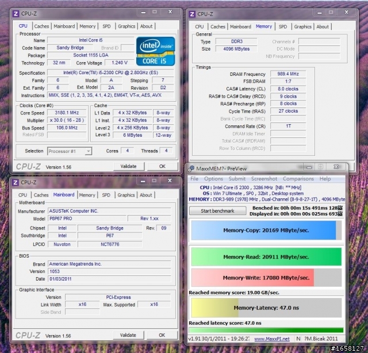The image size is (368, 353).
Task: Open MaxxMEM Options menu
Action: (213, 179)
